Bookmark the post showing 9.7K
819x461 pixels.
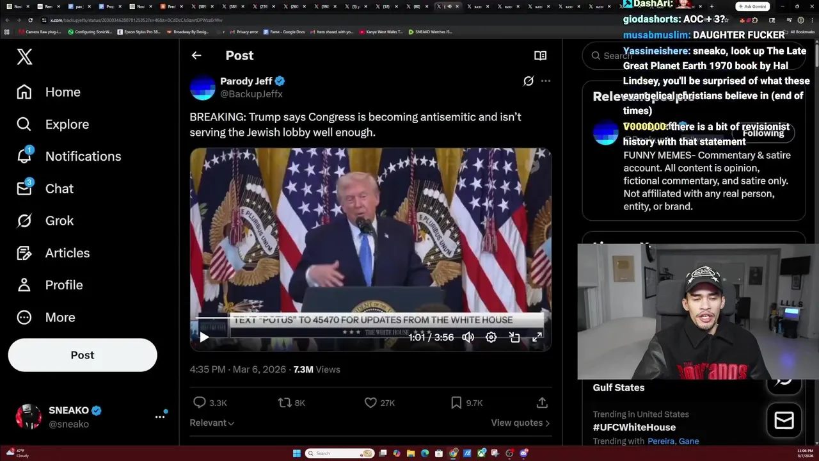pos(466,403)
